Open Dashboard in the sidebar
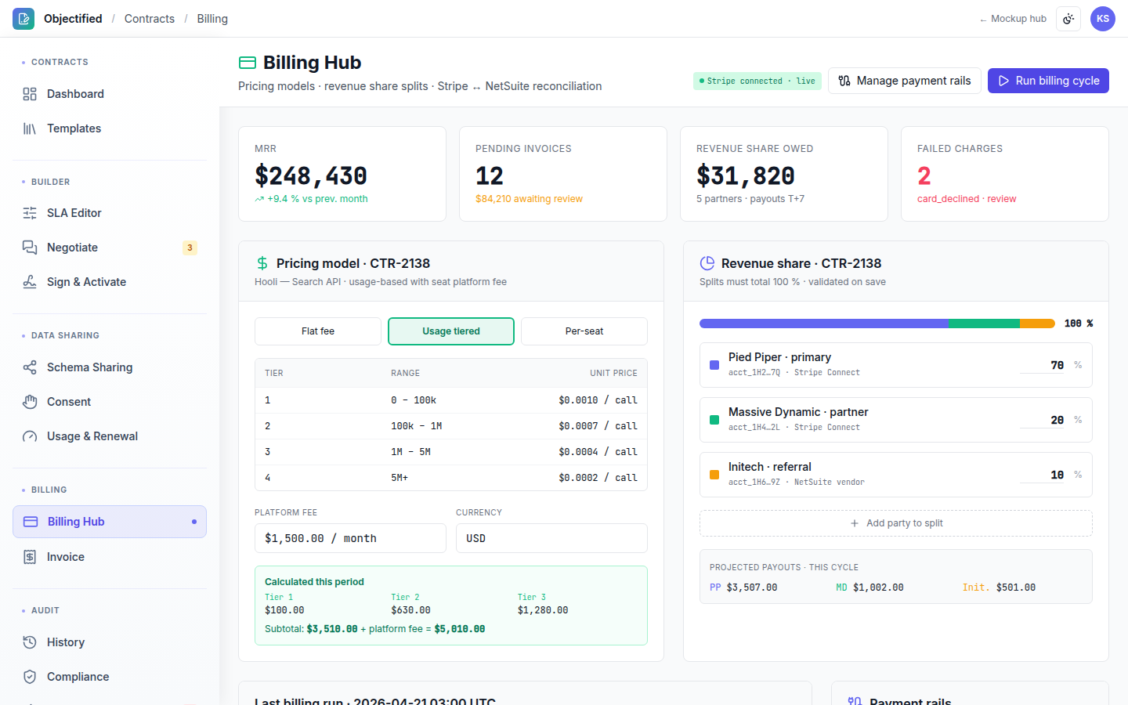The height and width of the screenshot is (705, 1128). coord(110,94)
